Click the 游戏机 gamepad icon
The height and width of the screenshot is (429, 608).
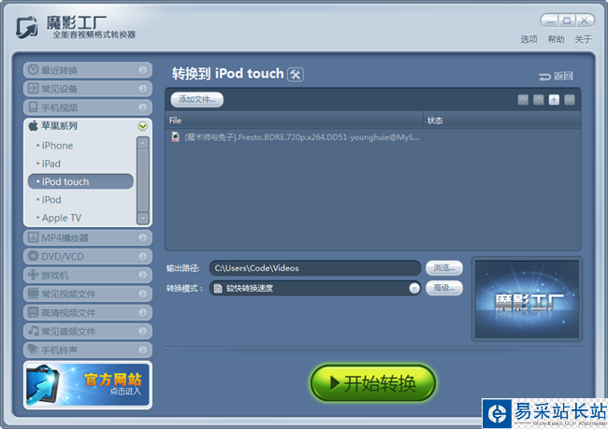point(34,275)
